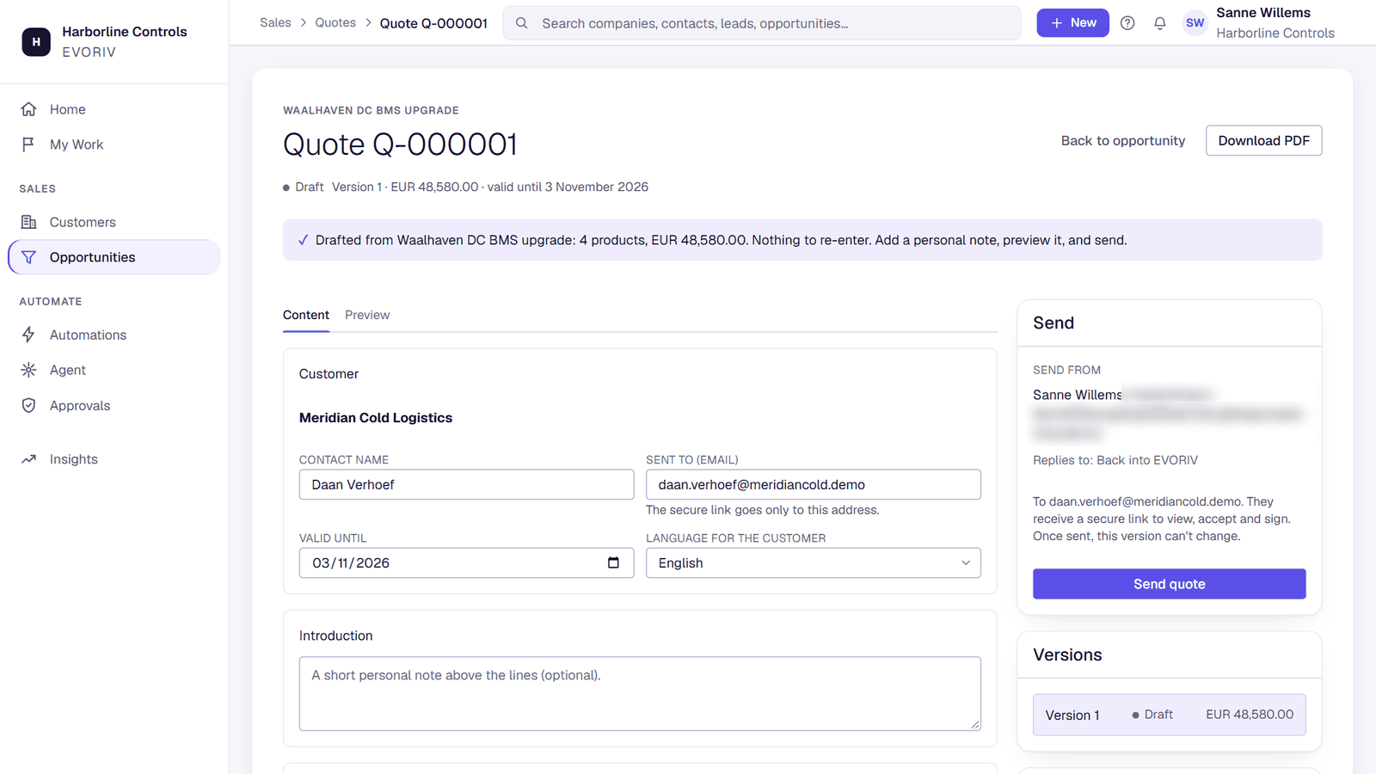
Task: Select the Content tab
Action: (306, 315)
